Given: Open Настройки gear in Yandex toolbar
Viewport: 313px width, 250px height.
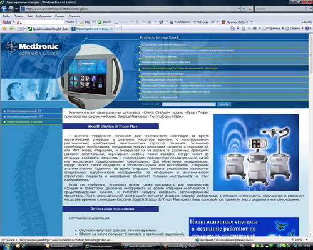Looking at the screenshot, I should coord(180,22).
